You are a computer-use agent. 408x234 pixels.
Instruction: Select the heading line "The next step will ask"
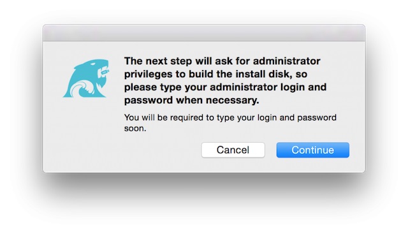pyautogui.click(x=179, y=61)
